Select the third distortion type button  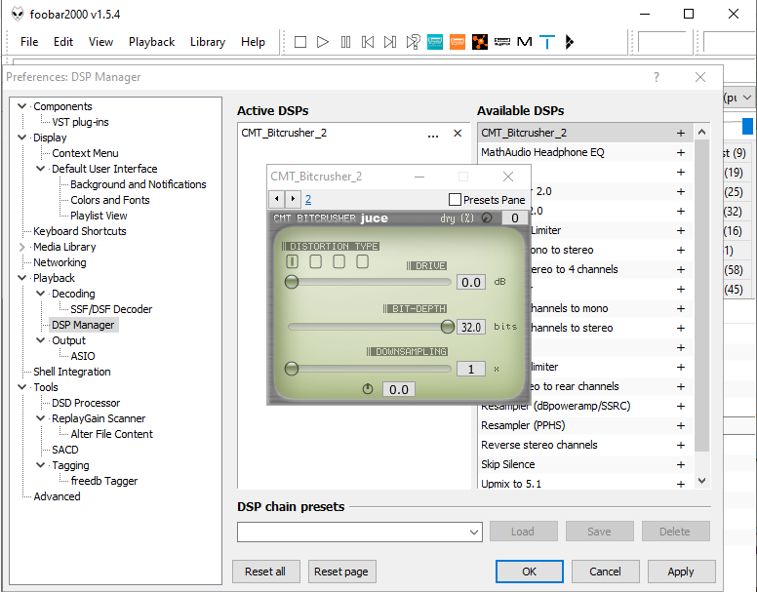coord(339,261)
